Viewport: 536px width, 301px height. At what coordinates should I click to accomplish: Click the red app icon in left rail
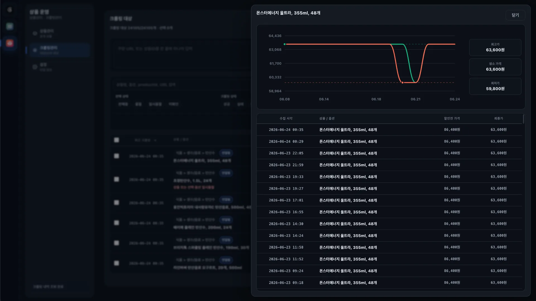pos(10,43)
